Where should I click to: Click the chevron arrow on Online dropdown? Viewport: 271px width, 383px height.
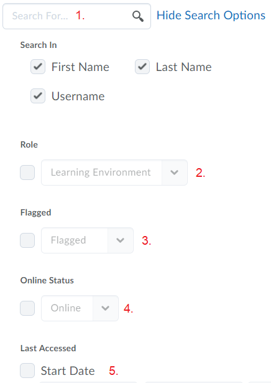tap(105, 308)
